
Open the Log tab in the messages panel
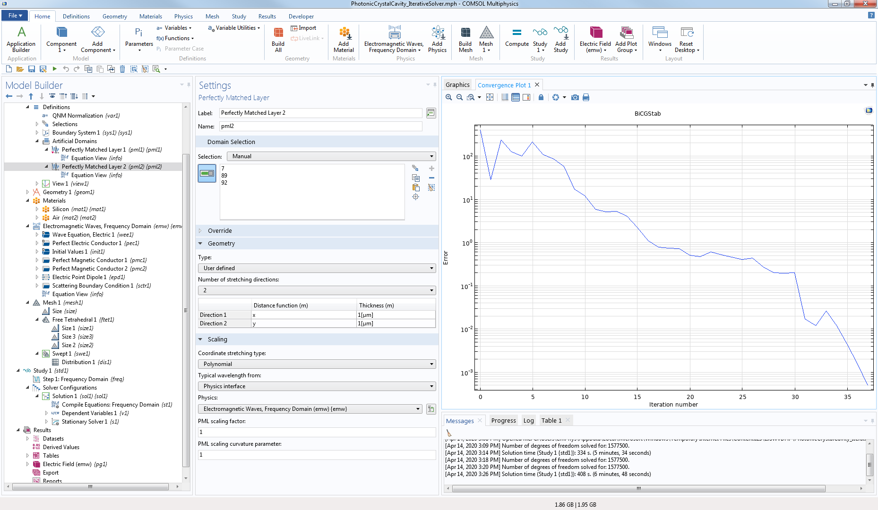tap(528, 420)
